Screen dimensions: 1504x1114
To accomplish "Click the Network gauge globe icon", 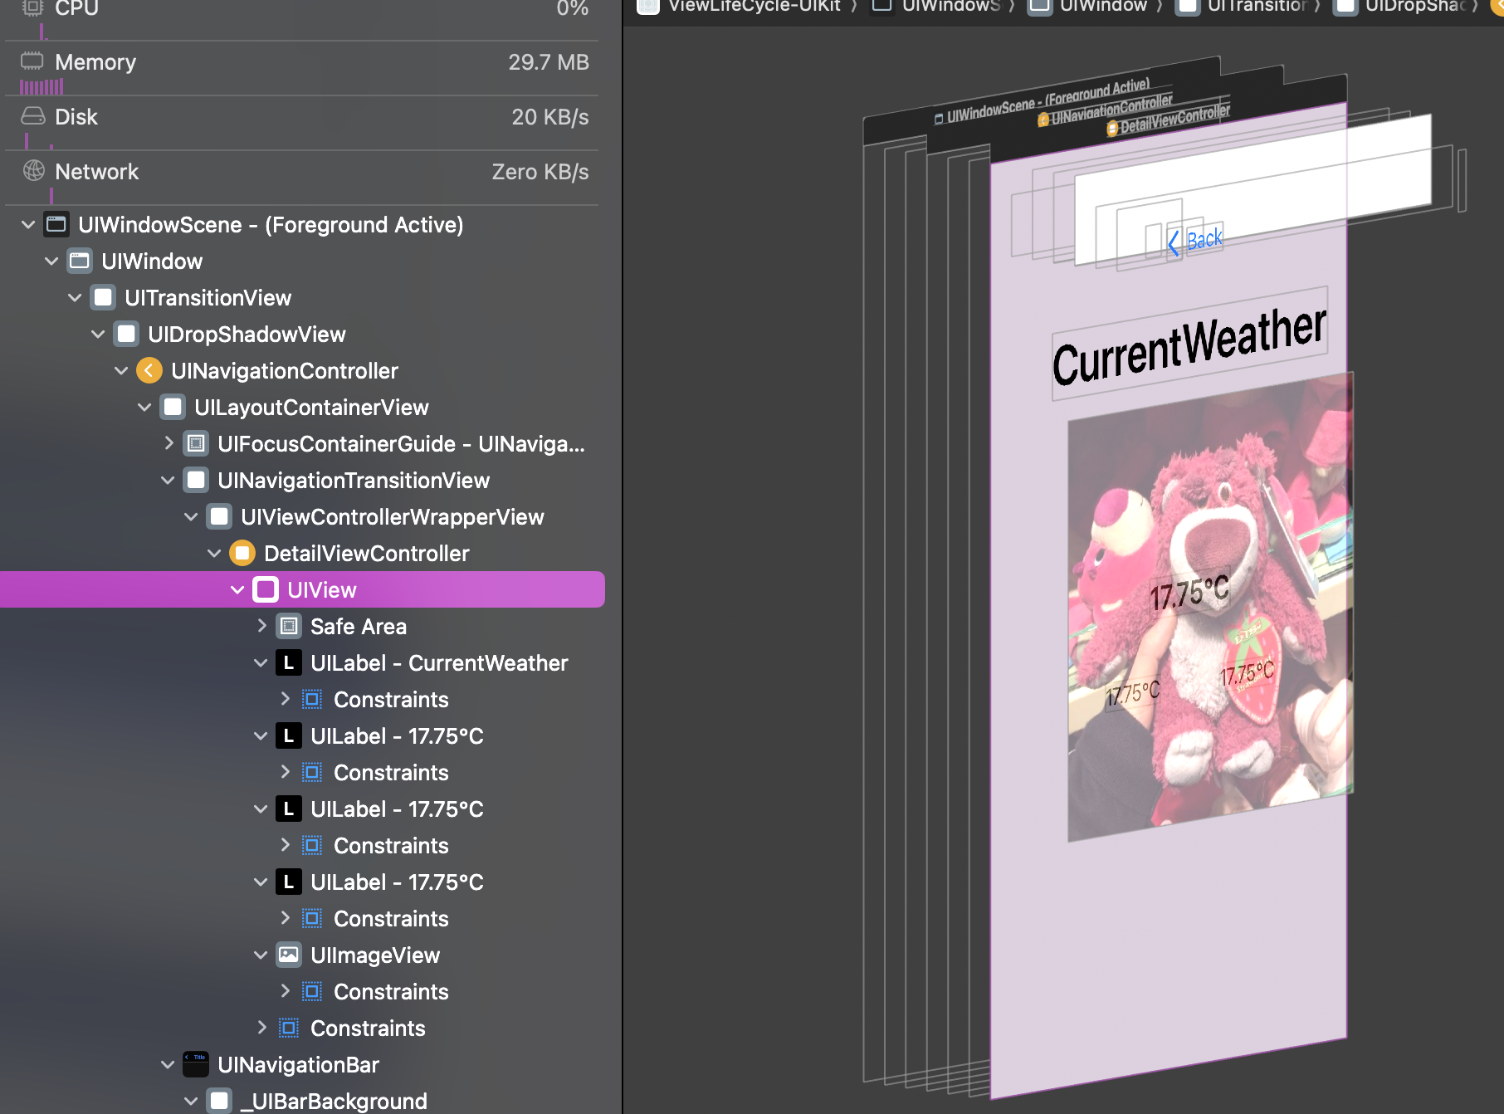I will click(34, 171).
